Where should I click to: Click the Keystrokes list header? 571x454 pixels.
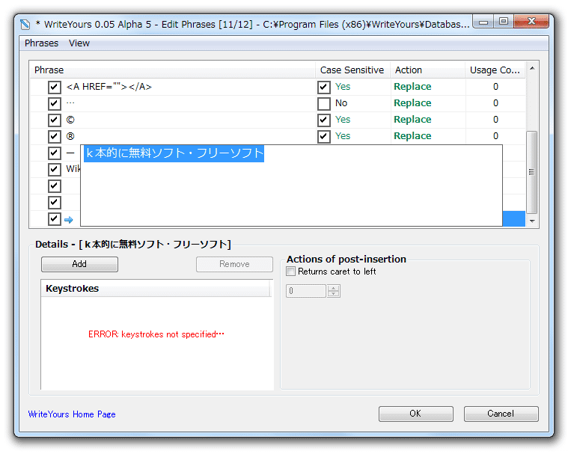coord(156,289)
